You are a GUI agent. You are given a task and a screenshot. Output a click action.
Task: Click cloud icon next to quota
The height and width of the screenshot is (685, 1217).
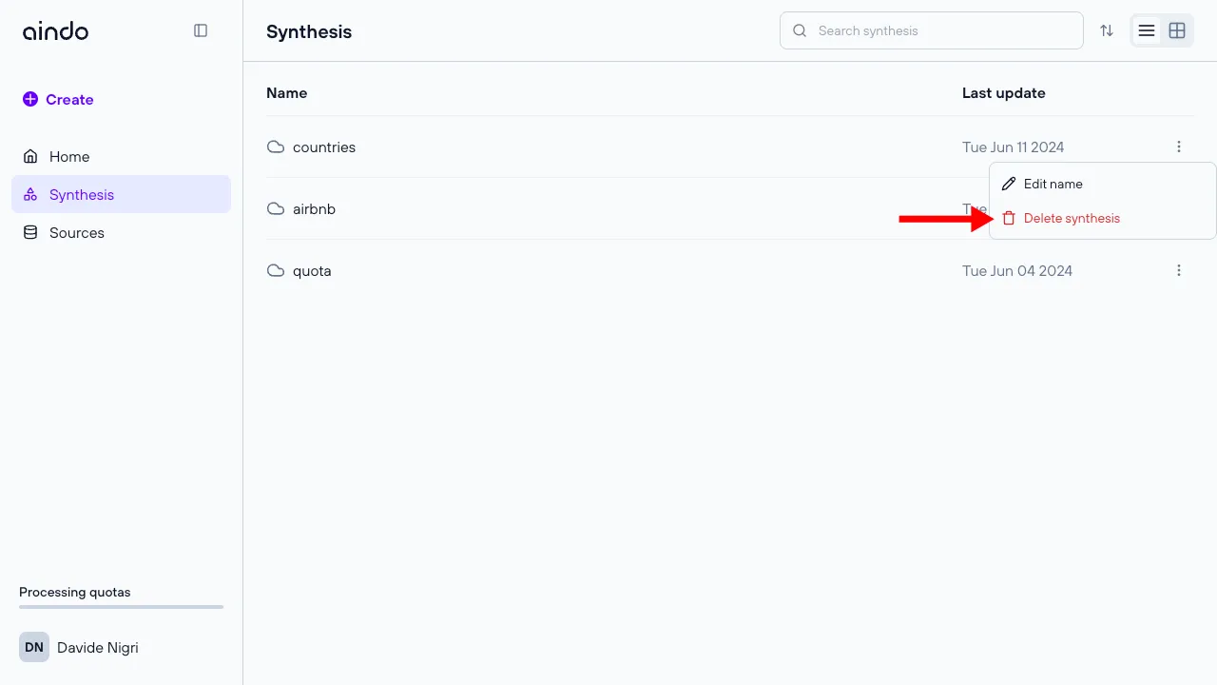[x=276, y=270]
